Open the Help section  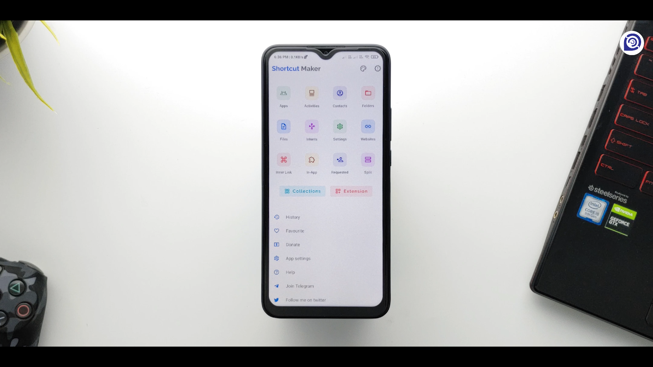[291, 272]
